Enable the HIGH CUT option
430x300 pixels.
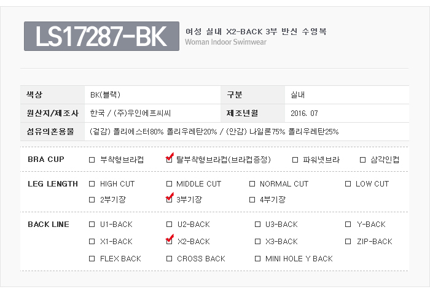coord(92,184)
